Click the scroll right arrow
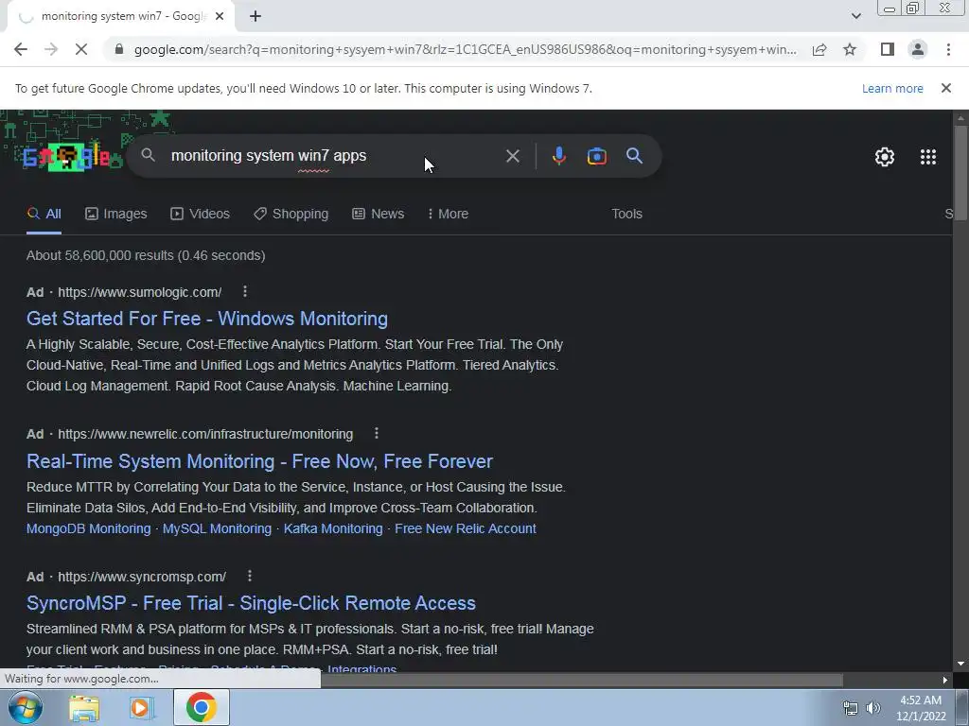 pyautogui.click(x=944, y=680)
